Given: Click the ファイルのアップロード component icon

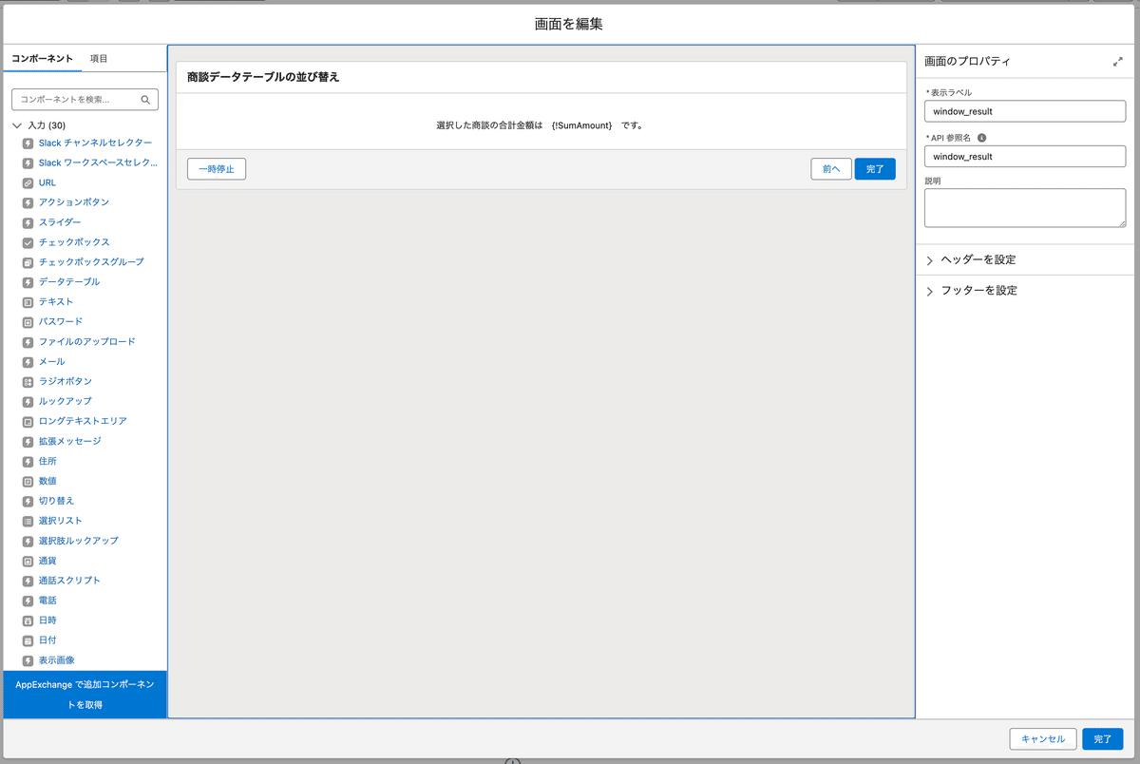Looking at the screenshot, I should pos(28,342).
